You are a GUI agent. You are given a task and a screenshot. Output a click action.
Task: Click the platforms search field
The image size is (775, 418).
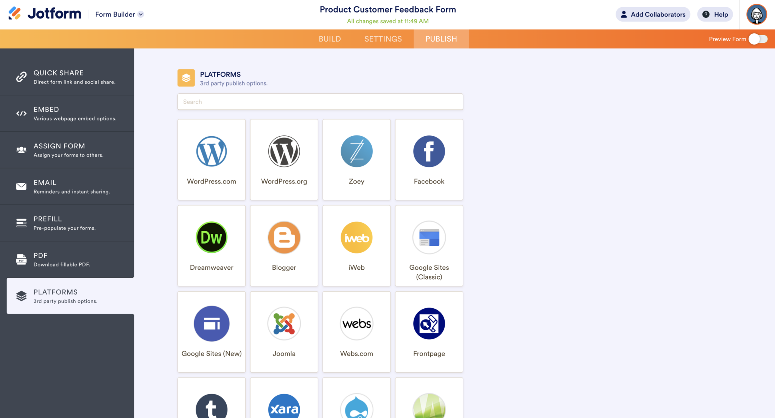(x=320, y=101)
